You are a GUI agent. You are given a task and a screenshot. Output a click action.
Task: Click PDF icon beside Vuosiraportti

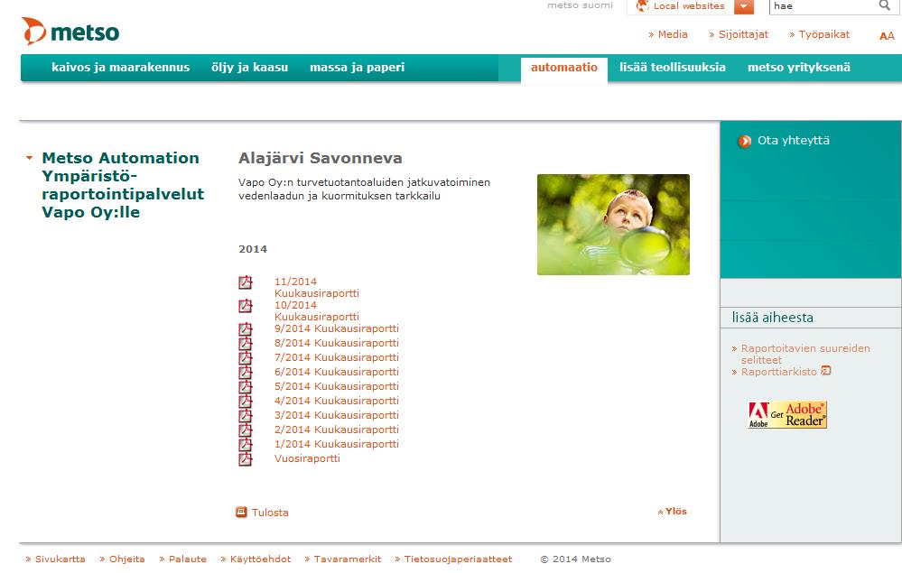point(246,458)
